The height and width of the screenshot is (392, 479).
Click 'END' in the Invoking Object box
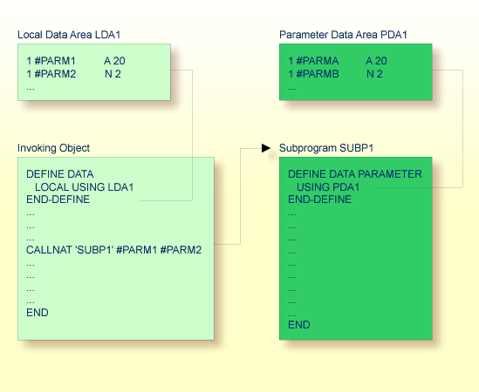click(38, 313)
